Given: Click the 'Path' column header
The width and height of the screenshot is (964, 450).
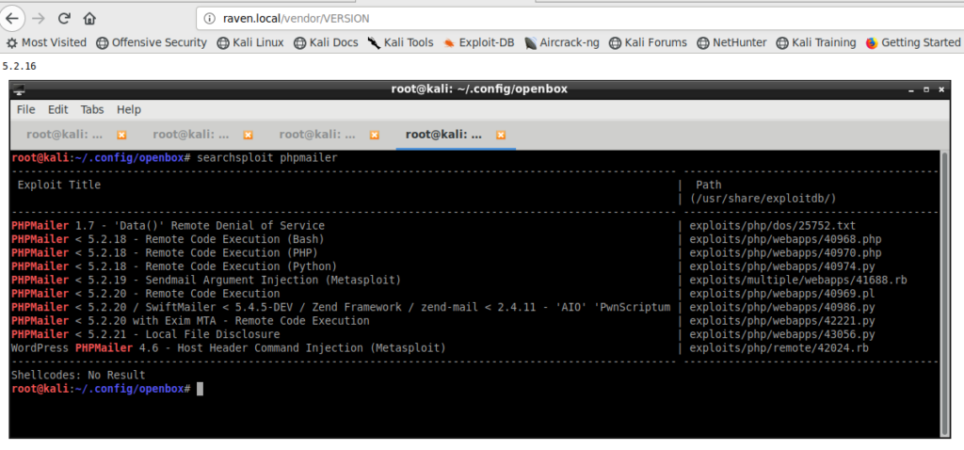Looking at the screenshot, I should [708, 185].
